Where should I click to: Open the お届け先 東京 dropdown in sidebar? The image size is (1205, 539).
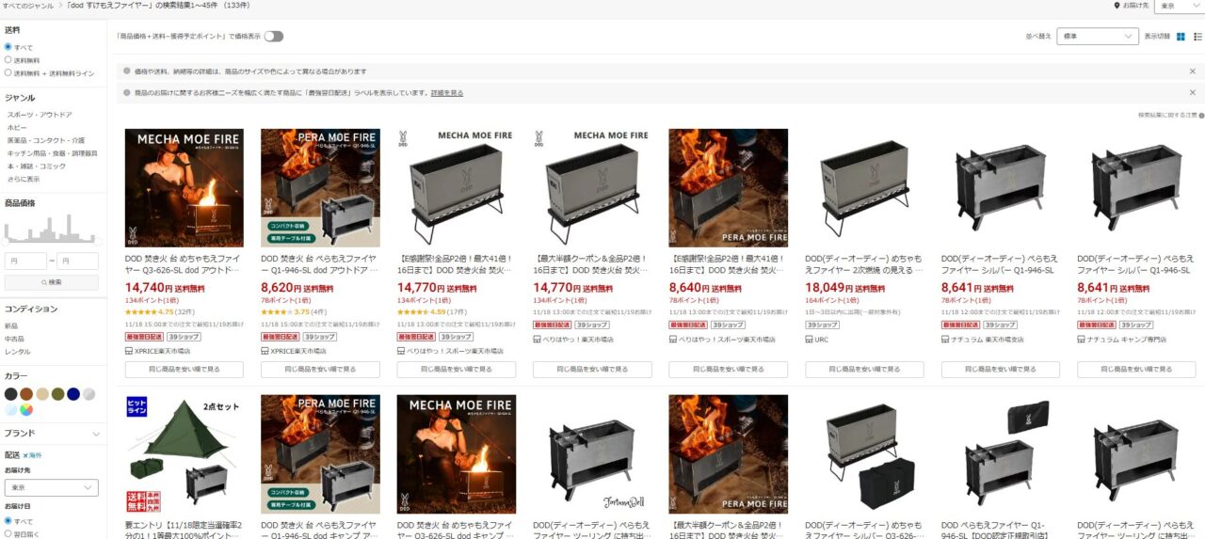(51, 487)
